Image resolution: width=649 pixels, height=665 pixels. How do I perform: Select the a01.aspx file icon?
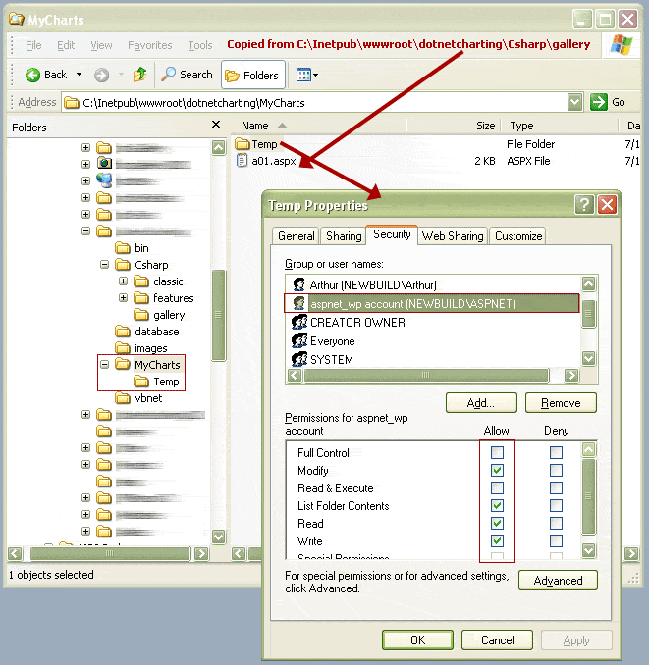click(243, 161)
